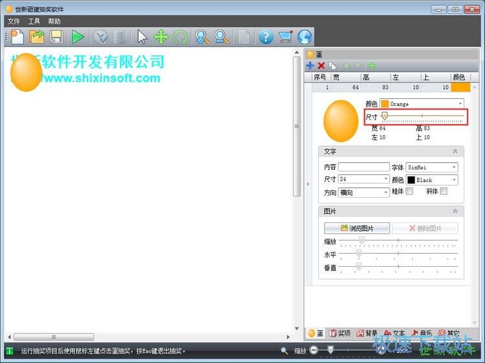Click the Zoom in magnifier icon
Image resolution: width=485 pixels, height=363 pixels.
pos(202,37)
